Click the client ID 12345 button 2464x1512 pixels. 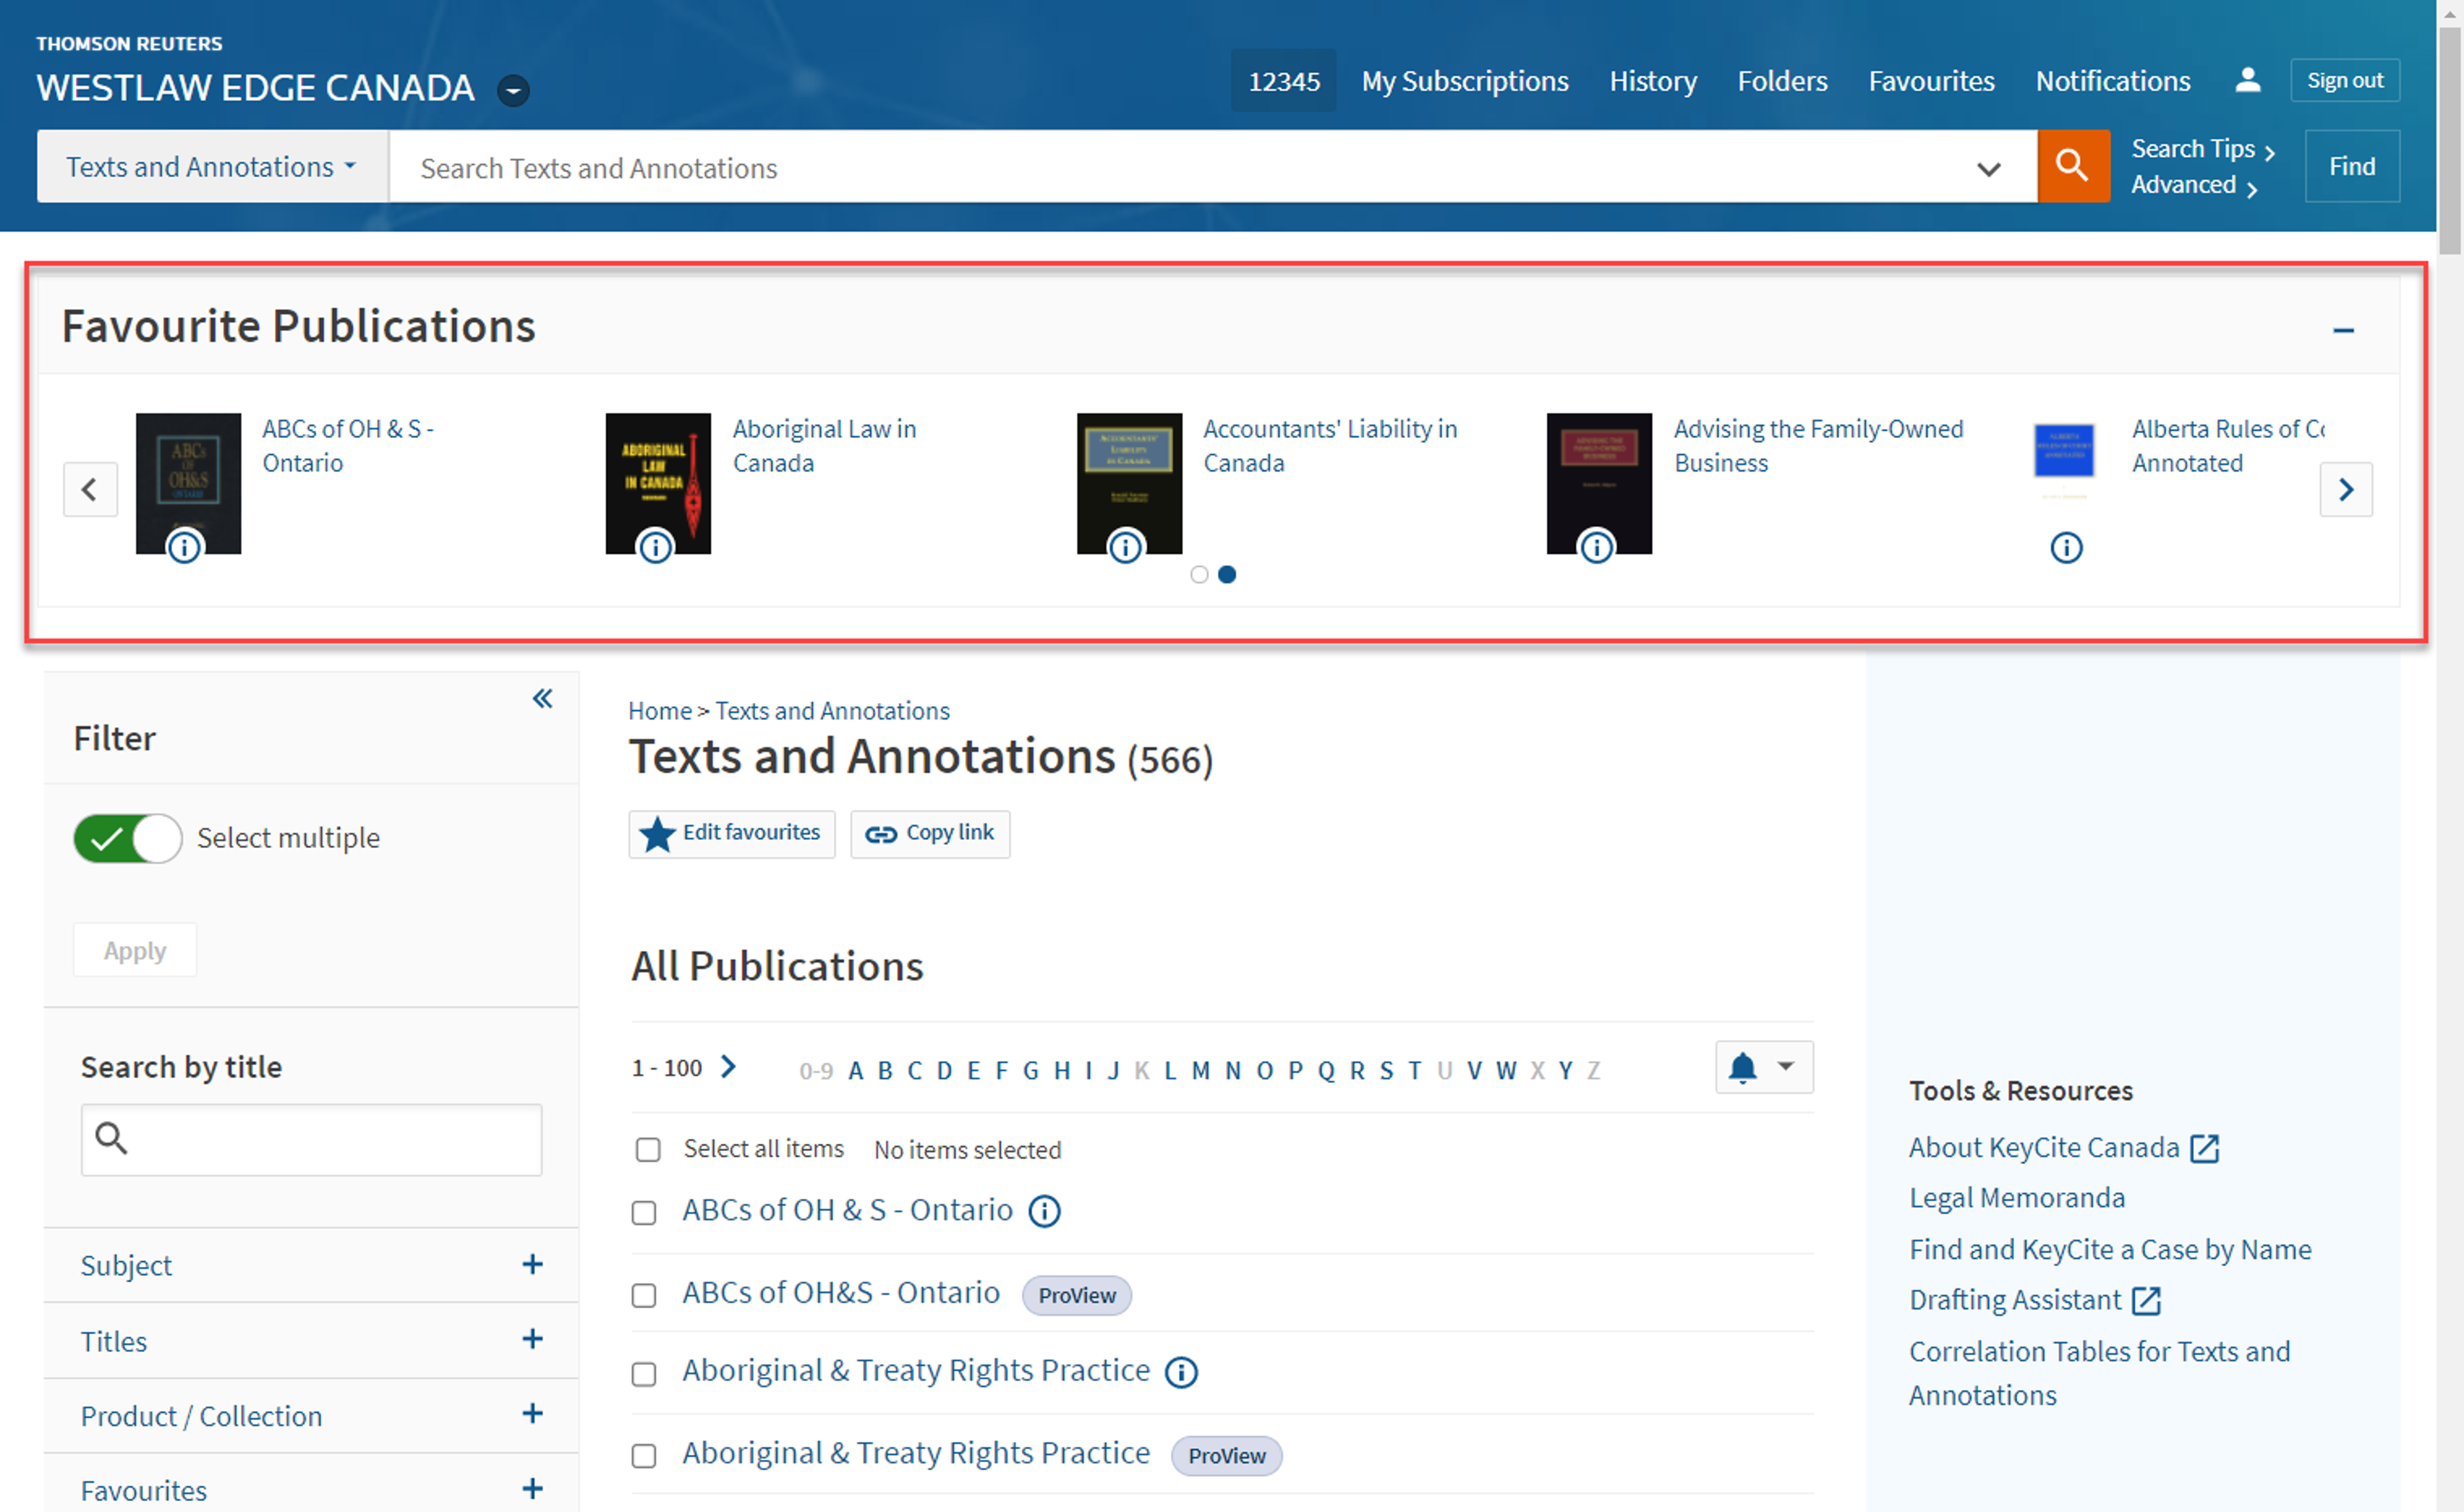pyautogui.click(x=1283, y=81)
